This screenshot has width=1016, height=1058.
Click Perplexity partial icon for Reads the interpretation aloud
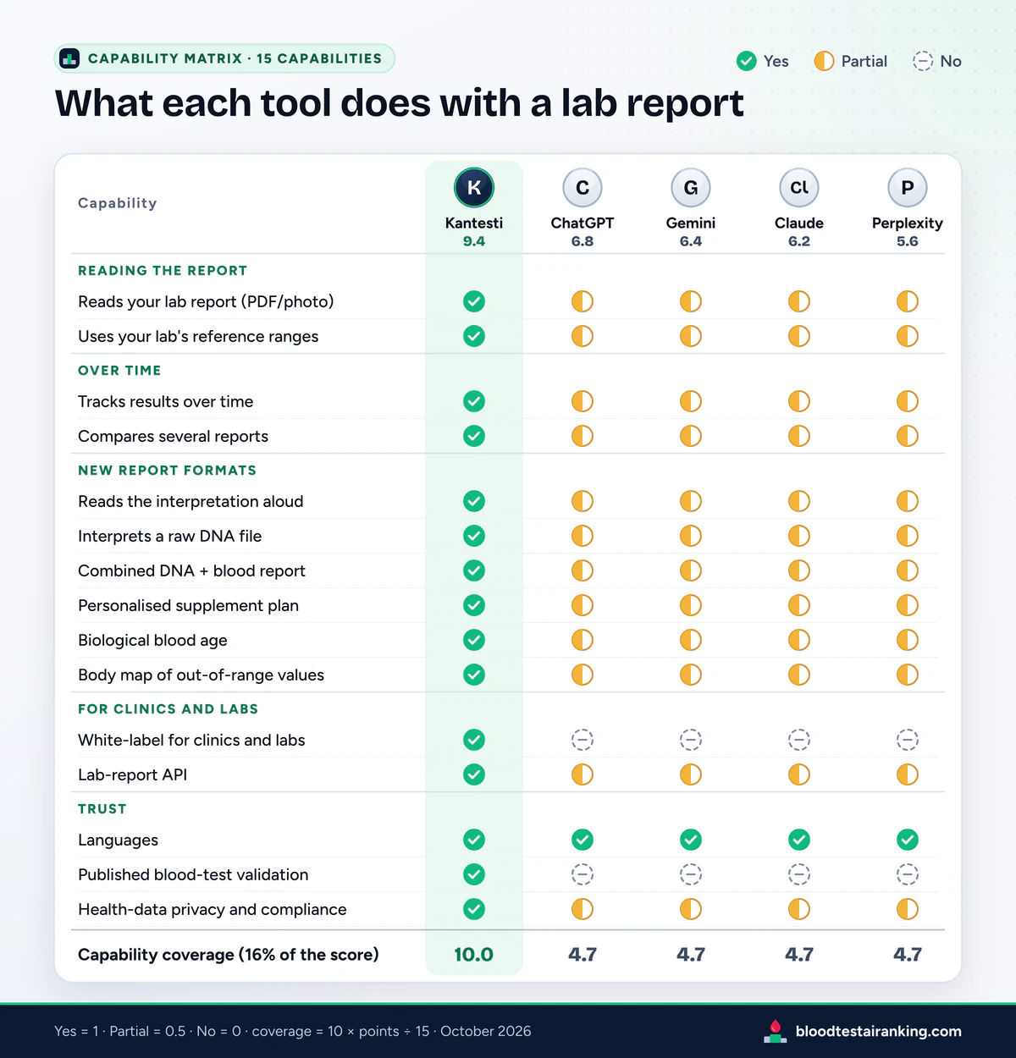pos(908,501)
